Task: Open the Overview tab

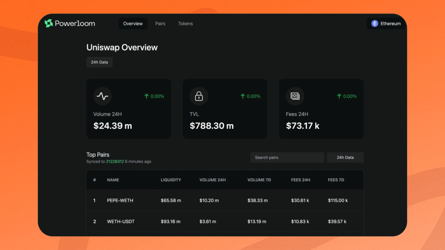Action: pyautogui.click(x=133, y=23)
